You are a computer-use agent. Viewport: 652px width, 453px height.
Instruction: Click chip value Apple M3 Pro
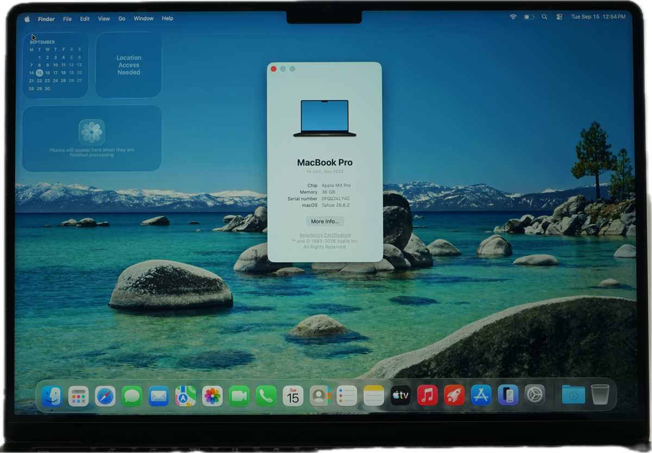tap(336, 185)
